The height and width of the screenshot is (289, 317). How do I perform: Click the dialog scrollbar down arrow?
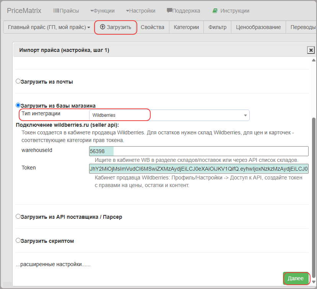(x=314, y=282)
